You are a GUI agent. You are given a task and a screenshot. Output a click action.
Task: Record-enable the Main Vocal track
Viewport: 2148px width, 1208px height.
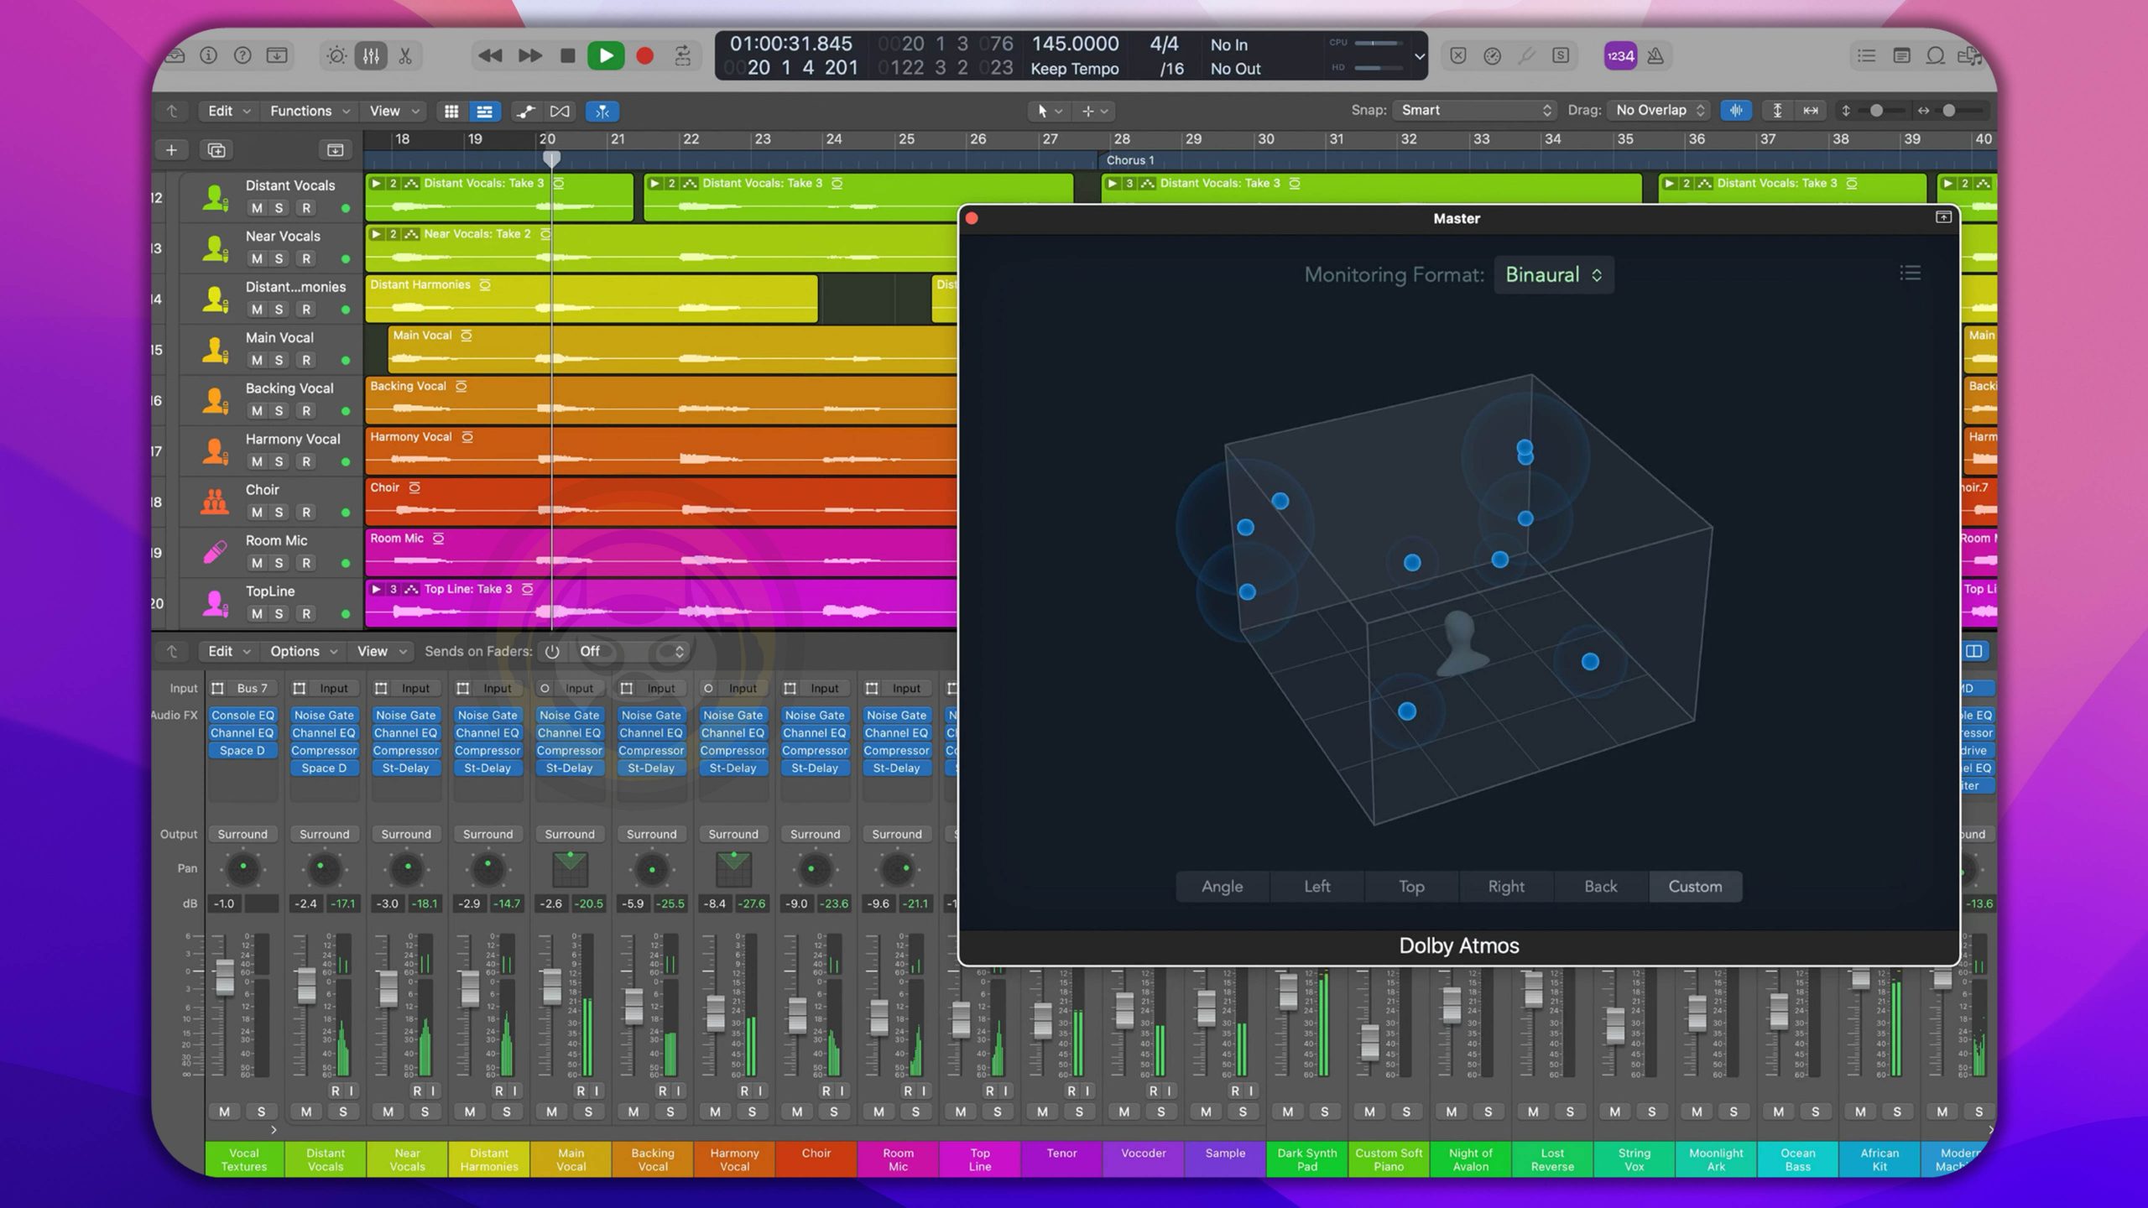(306, 360)
